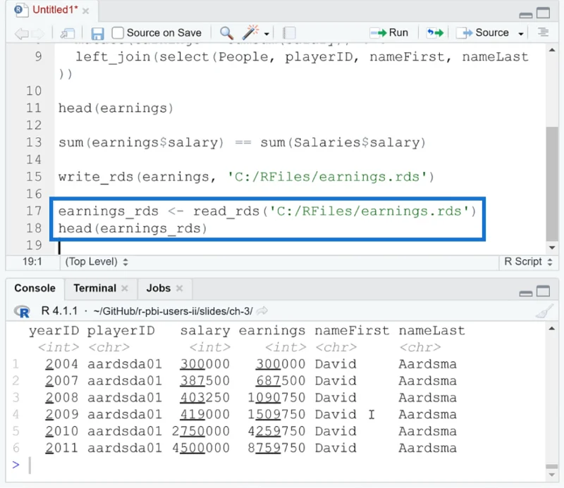This screenshot has width=564, height=488.
Task: Open code tools magic wand
Action: pyautogui.click(x=250, y=32)
